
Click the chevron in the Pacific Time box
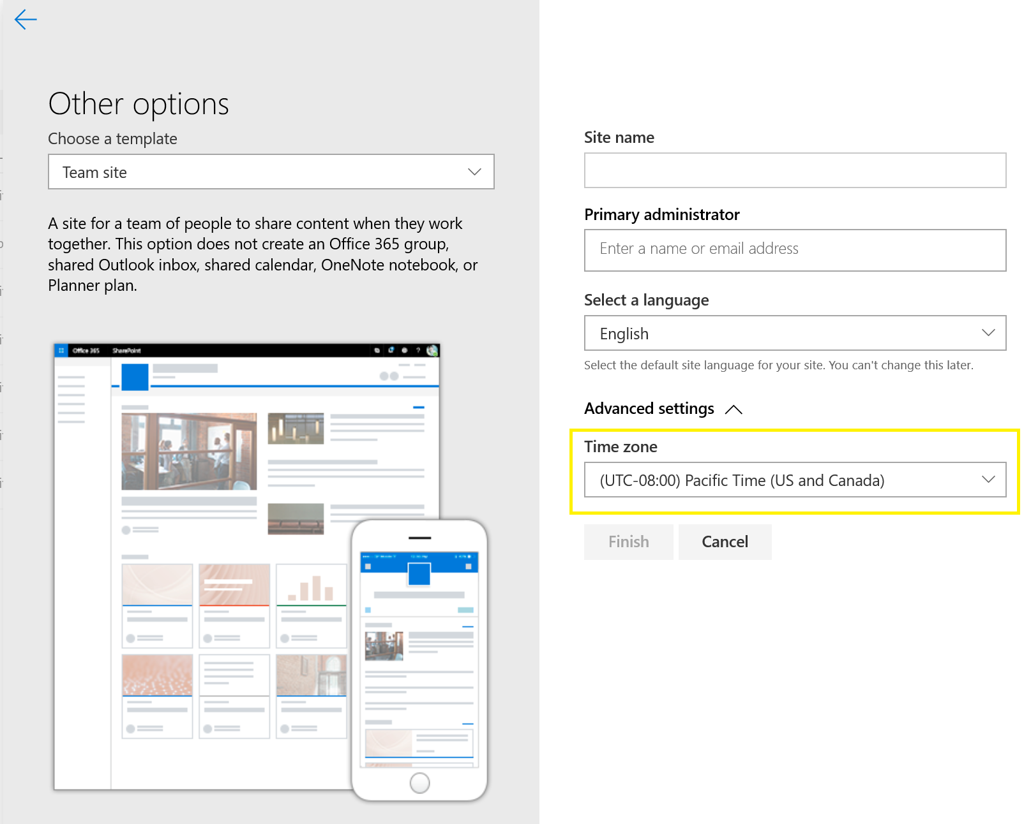coord(988,480)
